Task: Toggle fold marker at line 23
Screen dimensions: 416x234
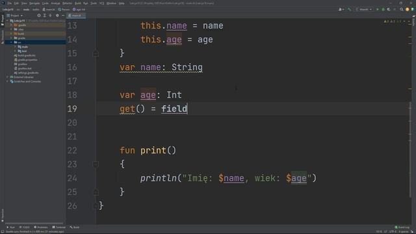Action: click(x=96, y=164)
